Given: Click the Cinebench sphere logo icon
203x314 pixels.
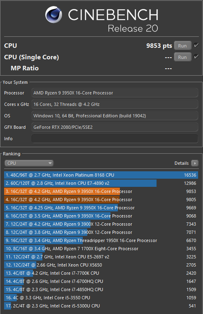Looking at the screenshot, I should tap(53, 15).
